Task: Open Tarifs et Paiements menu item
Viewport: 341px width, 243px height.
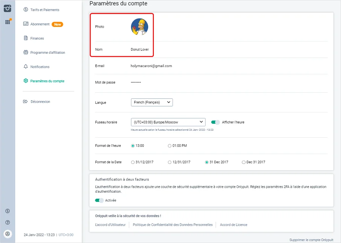Action: pos(45,10)
